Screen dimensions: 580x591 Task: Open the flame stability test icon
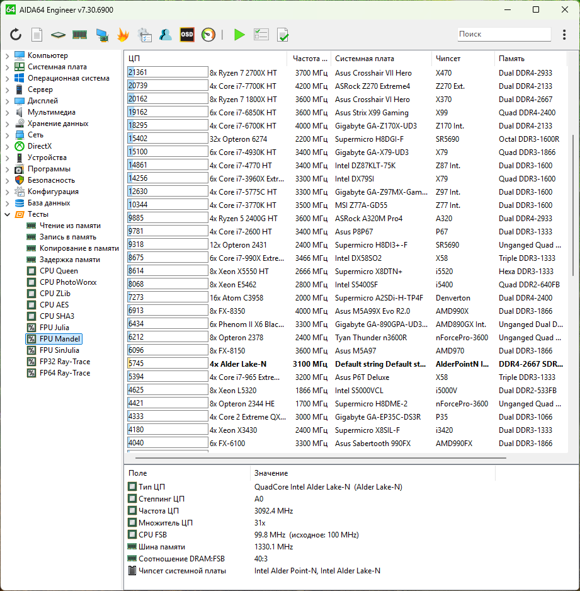123,35
